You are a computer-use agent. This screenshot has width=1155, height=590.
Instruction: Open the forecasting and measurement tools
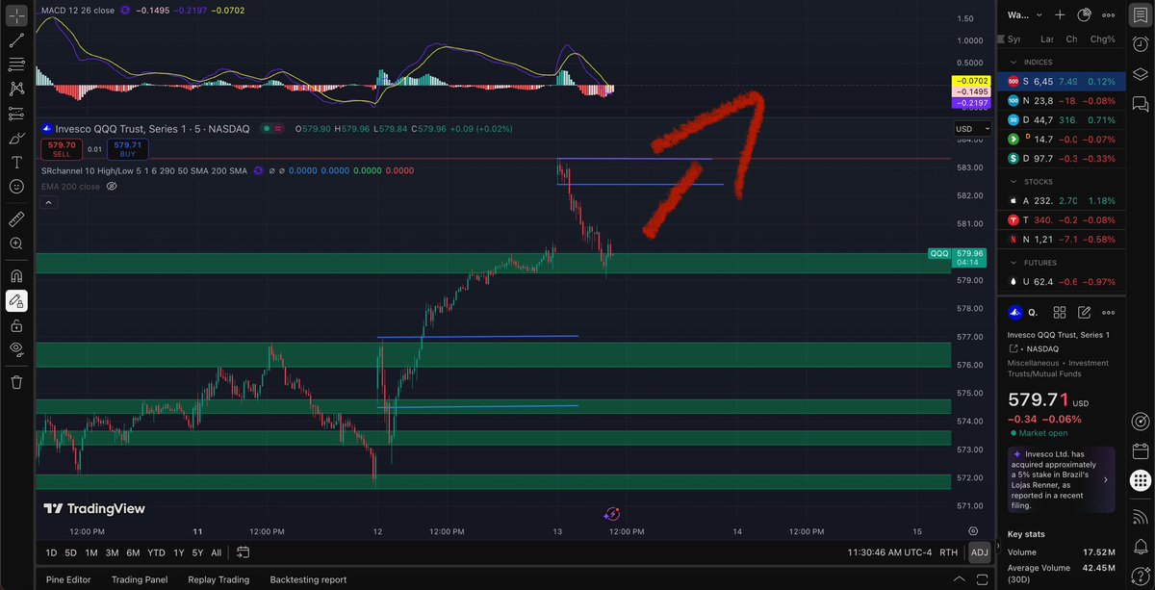[16, 113]
